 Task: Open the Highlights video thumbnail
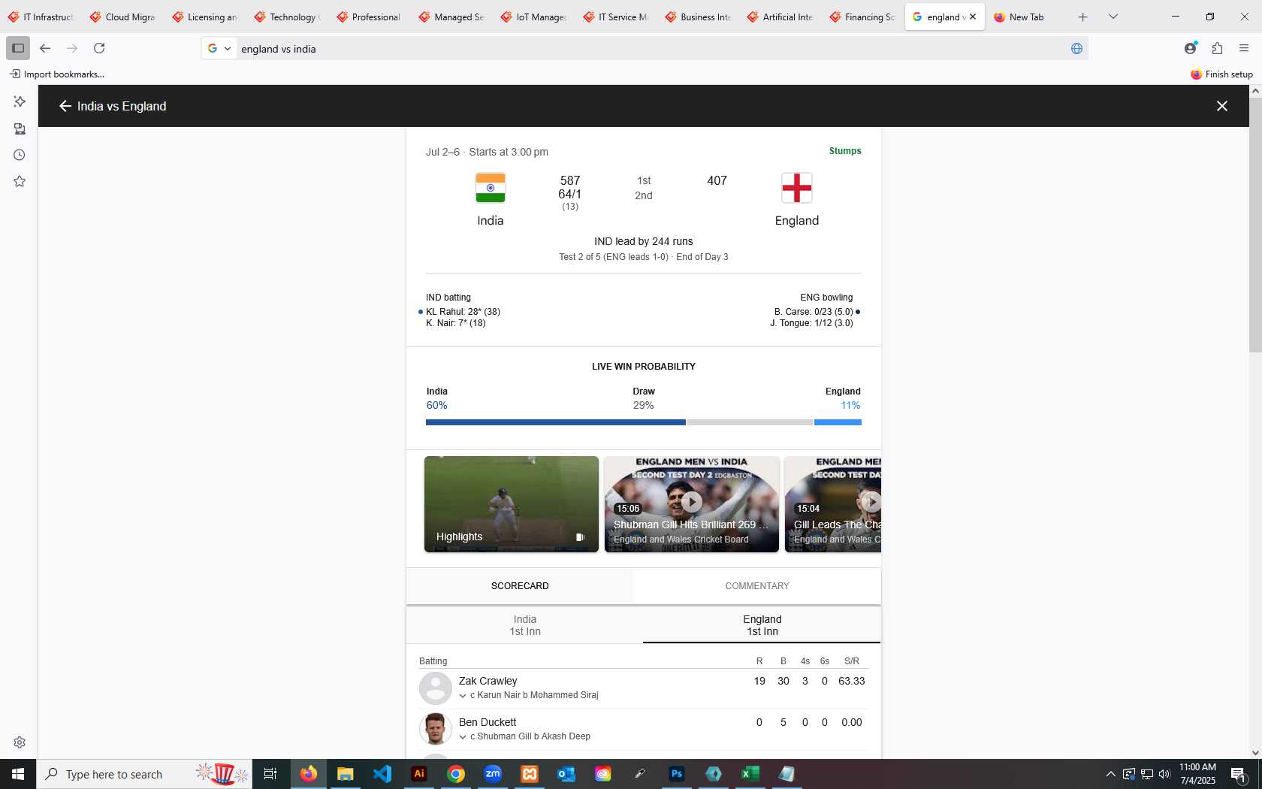[512, 504]
